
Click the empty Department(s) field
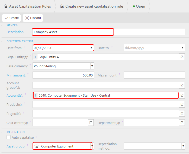tap(152, 123)
